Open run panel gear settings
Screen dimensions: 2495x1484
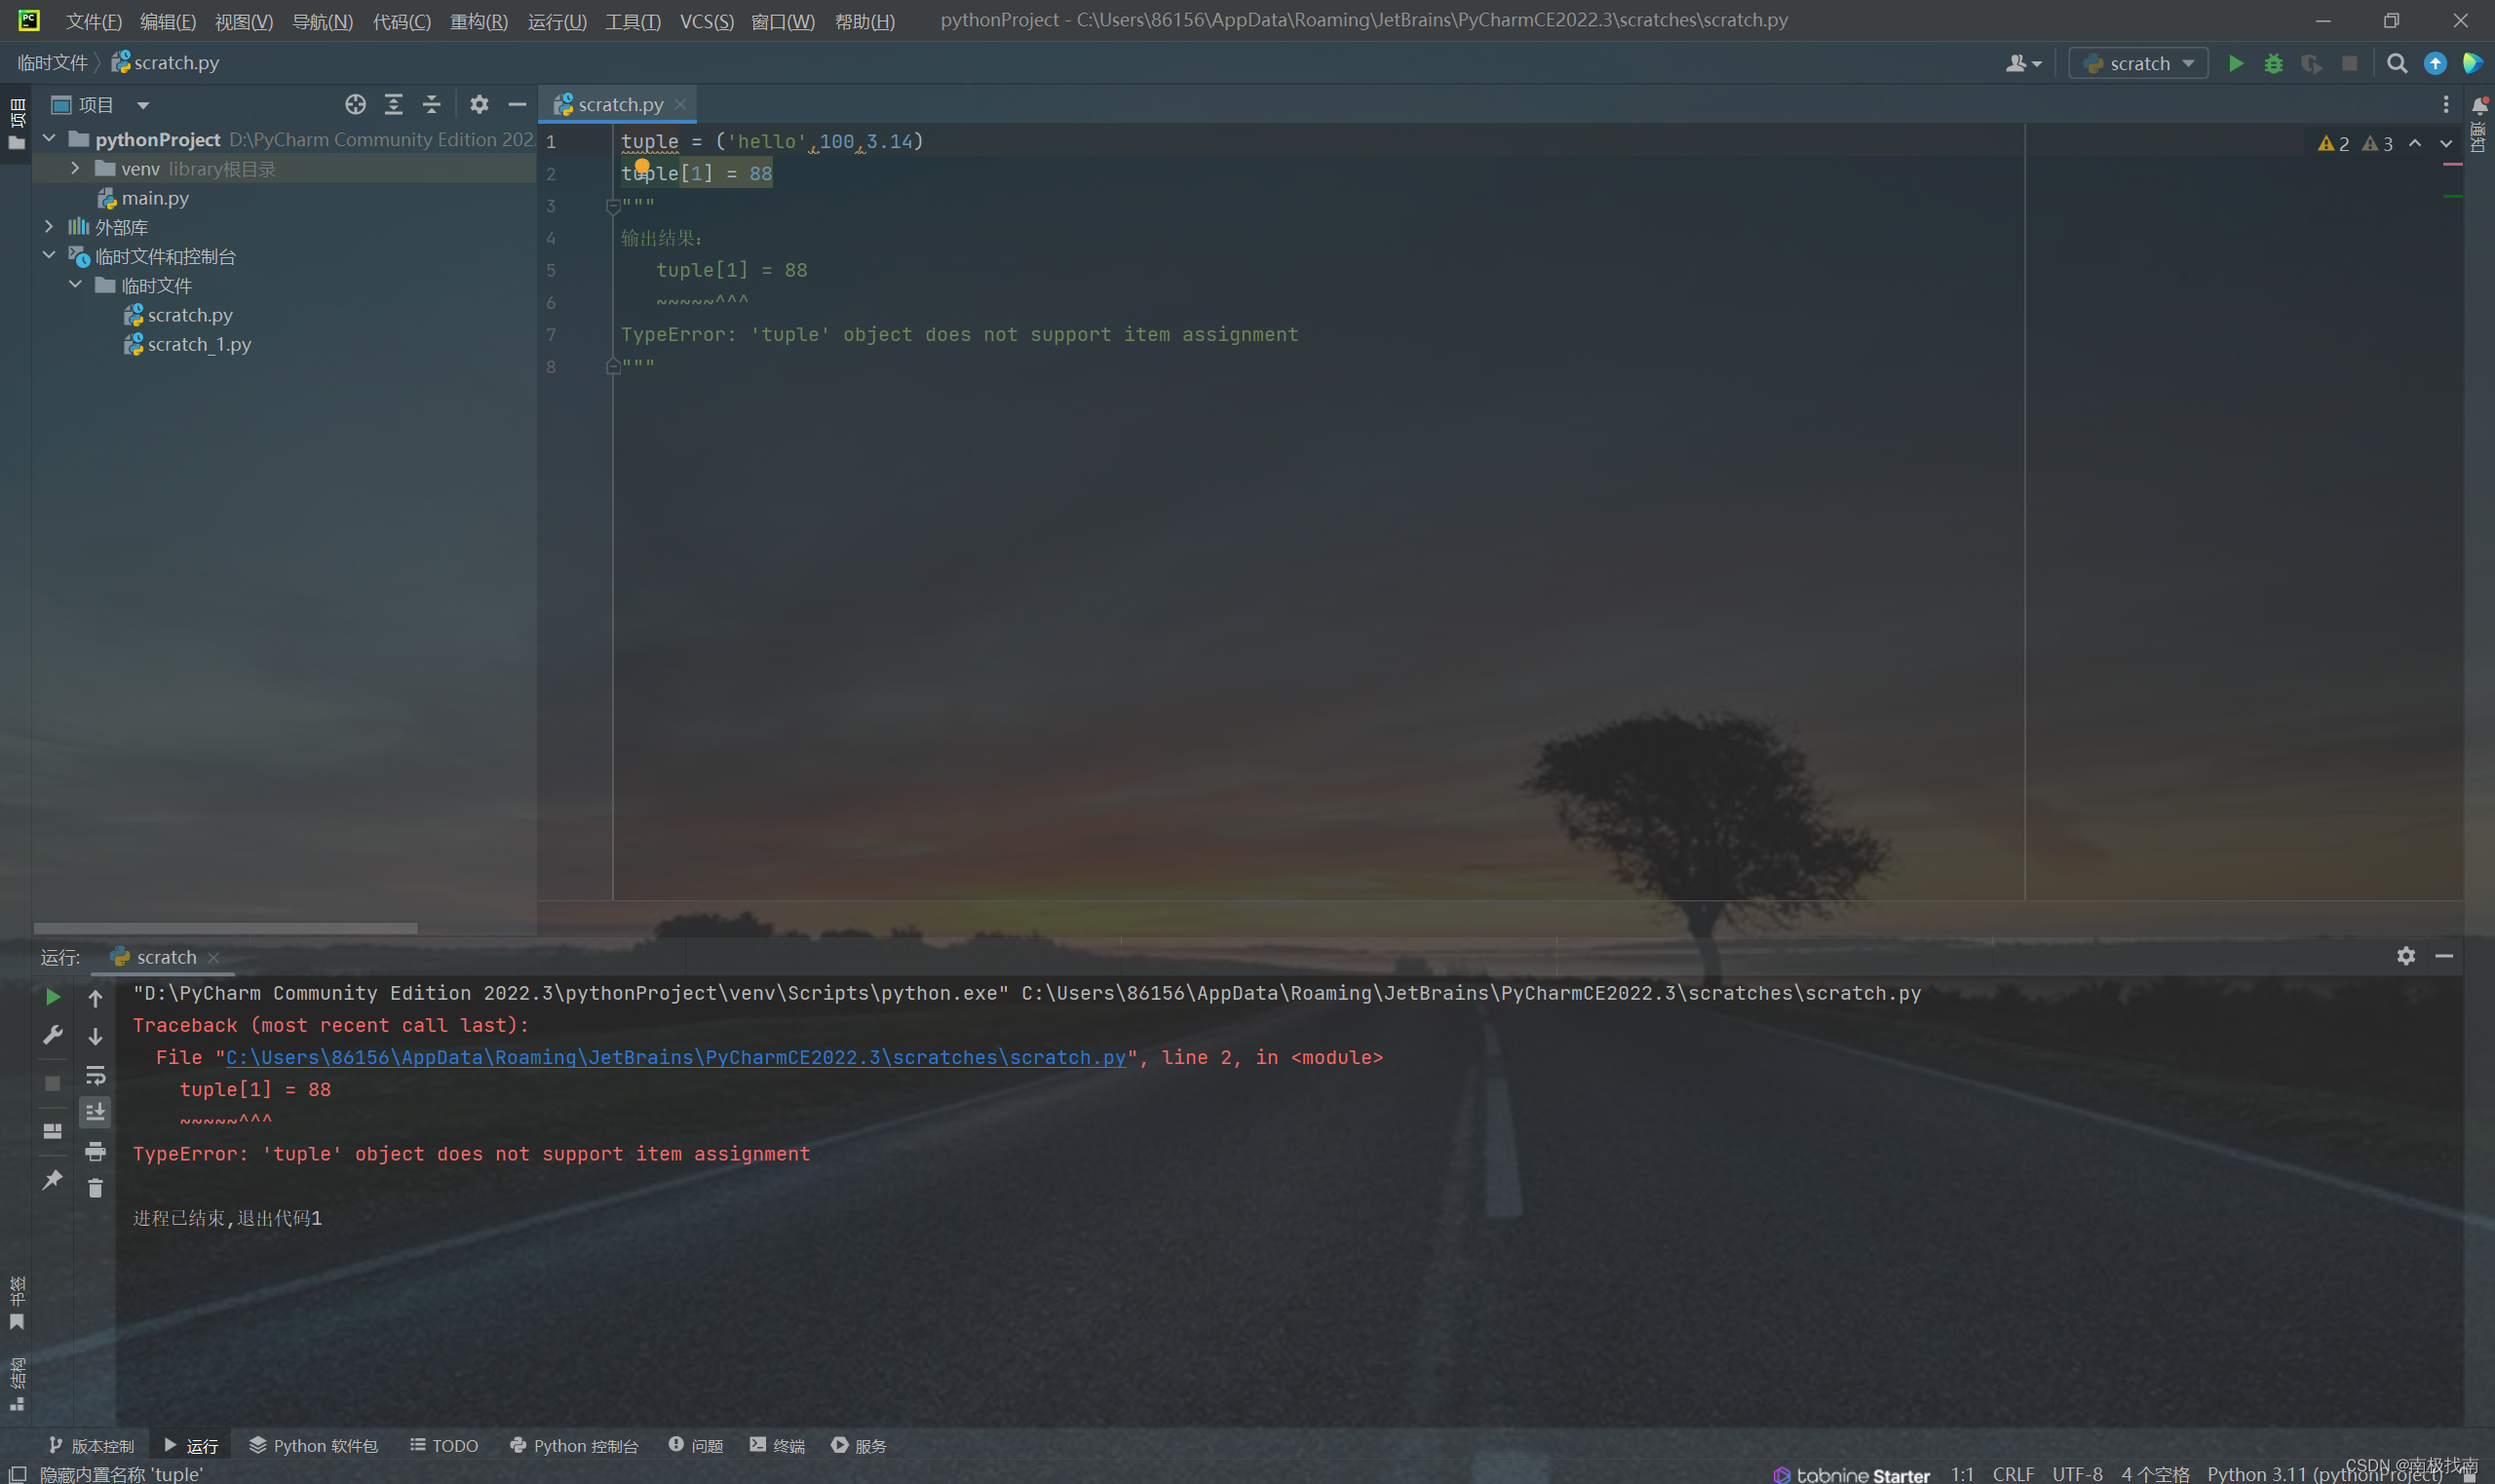pyautogui.click(x=2406, y=956)
